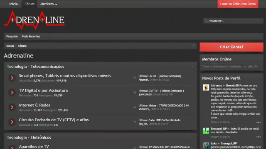Image resolution: width=266 pixels, height=149 pixels.
Task: Click the Inicial breadcrumb link
Action: [10, 46]
